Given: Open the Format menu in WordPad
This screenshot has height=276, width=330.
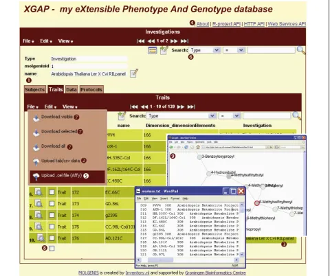Looking at the screenshot, I should click(175, 198).
